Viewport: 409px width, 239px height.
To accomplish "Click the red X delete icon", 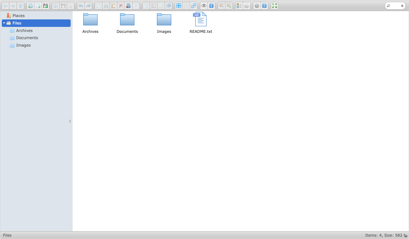I will pyautogui.click(x=121, y=6).
